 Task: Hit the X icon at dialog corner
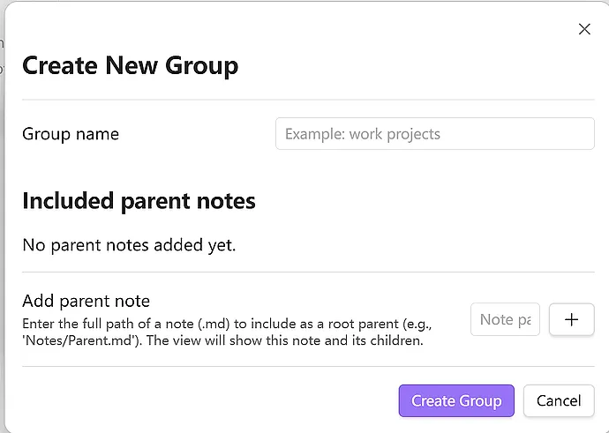[x=583, y=29]
